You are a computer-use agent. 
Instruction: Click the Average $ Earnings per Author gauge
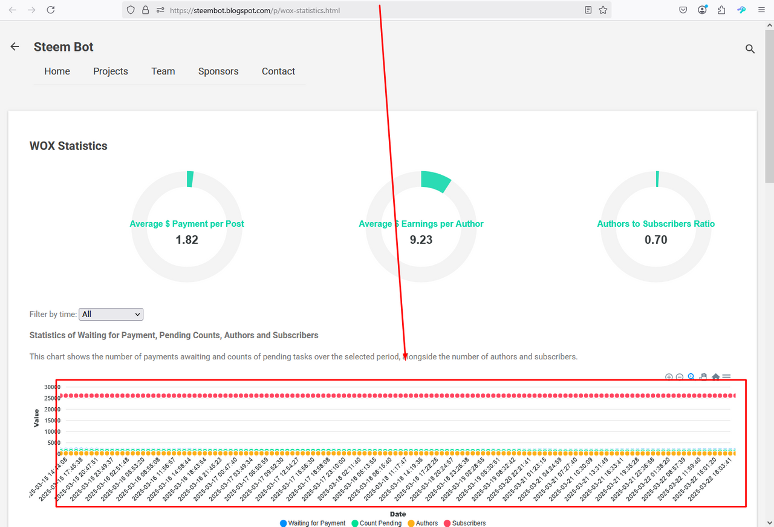coord(421,226)
